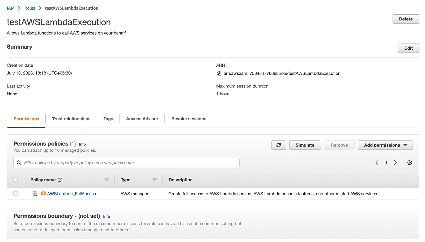
Task: Open the Add permissions dropdown
Action: 385,145
